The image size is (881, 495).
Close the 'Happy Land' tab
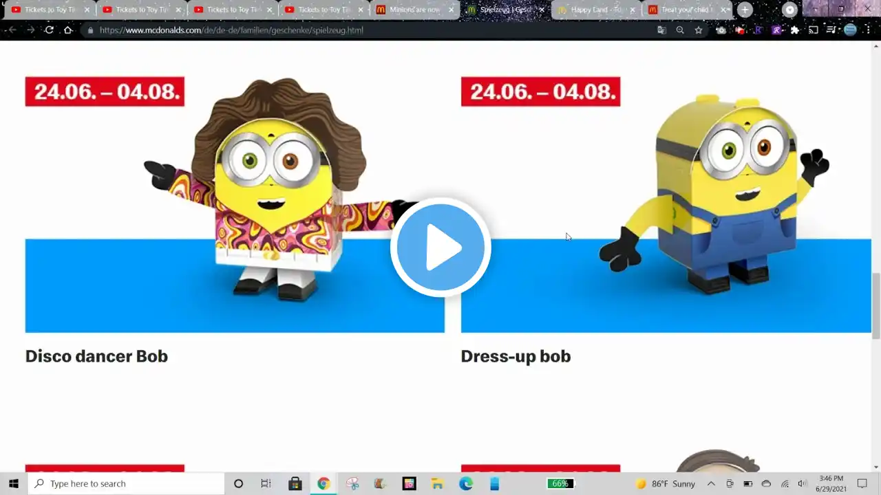pyautogui.click(x=633, y=10)
